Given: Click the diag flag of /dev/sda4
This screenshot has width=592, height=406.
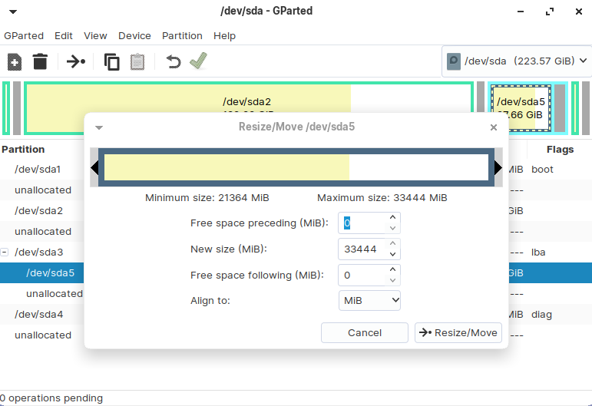Looking at the screenshot, I should coord(541,315).
